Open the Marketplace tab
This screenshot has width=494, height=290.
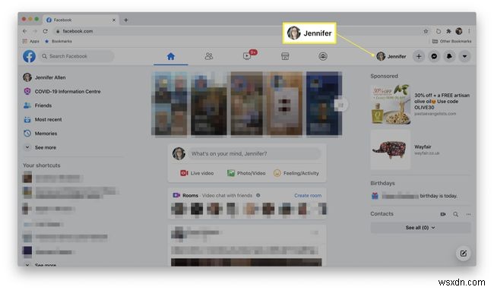(x=285, y=56)
